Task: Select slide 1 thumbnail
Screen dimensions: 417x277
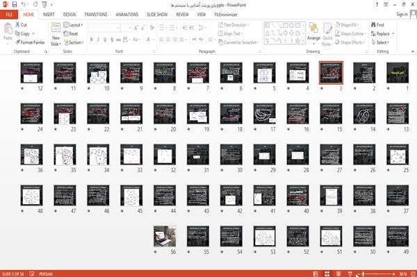Action: pyautogui.click(x=398, y=72)
